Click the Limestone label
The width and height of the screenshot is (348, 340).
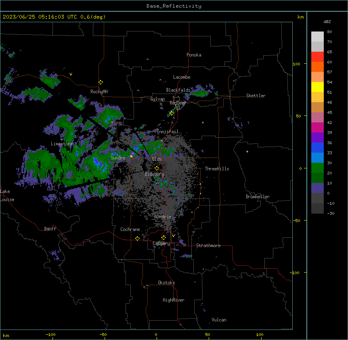[x=62, y=144]
